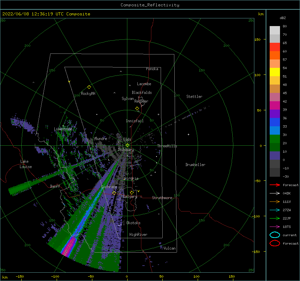Click the Sundre label
The height and width of the screenshot is (281, 300).
coord(101,138)
